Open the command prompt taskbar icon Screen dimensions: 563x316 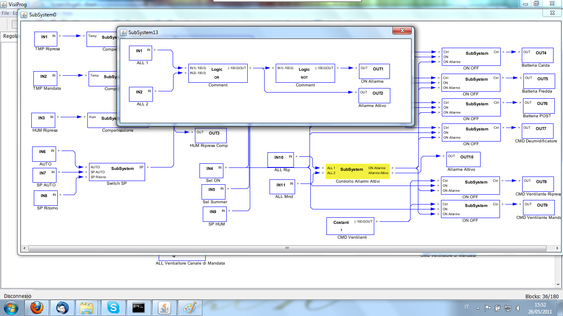pos(139,307)
